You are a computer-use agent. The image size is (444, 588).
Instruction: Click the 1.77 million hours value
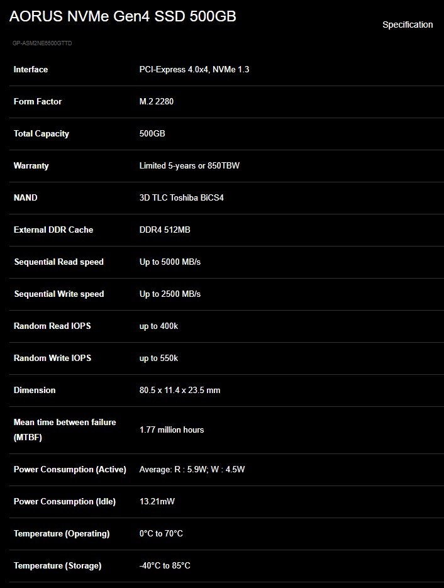[x=172, y=430]
